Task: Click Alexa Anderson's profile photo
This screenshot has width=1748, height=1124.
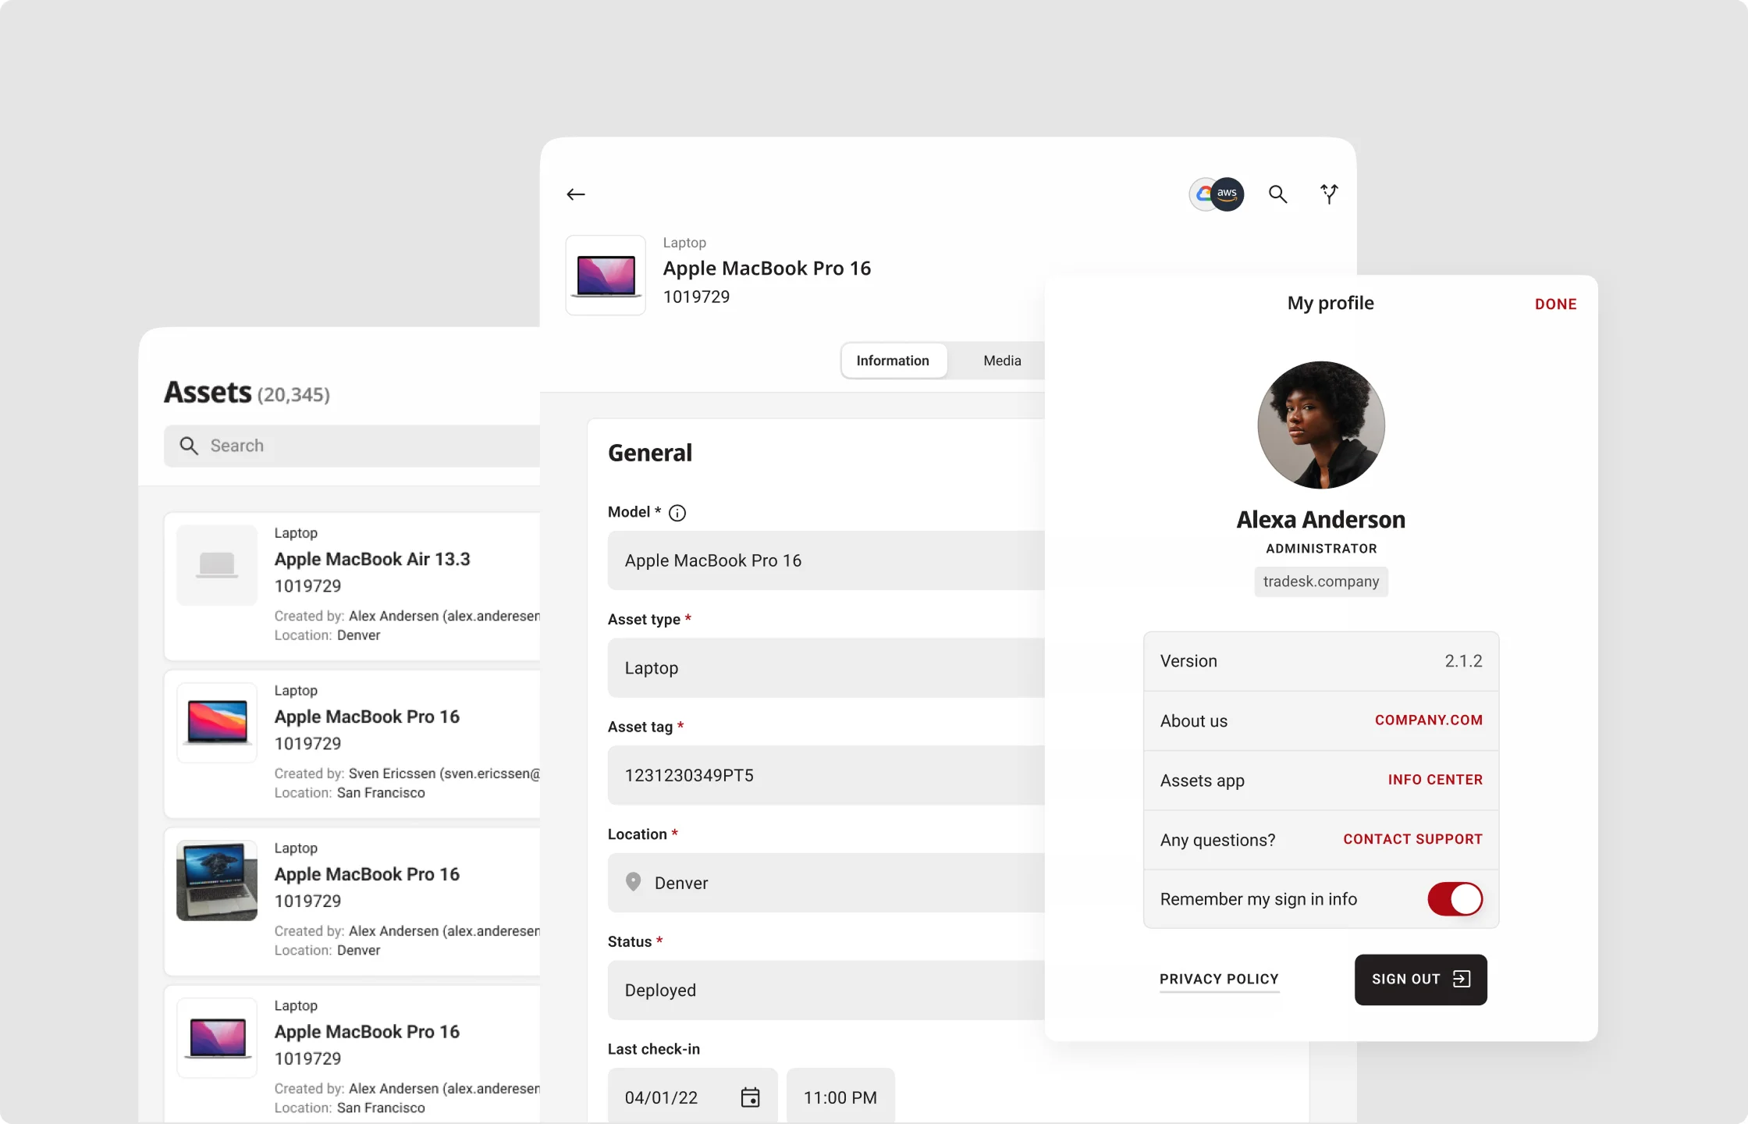Action: click(x=1321, y=425)
